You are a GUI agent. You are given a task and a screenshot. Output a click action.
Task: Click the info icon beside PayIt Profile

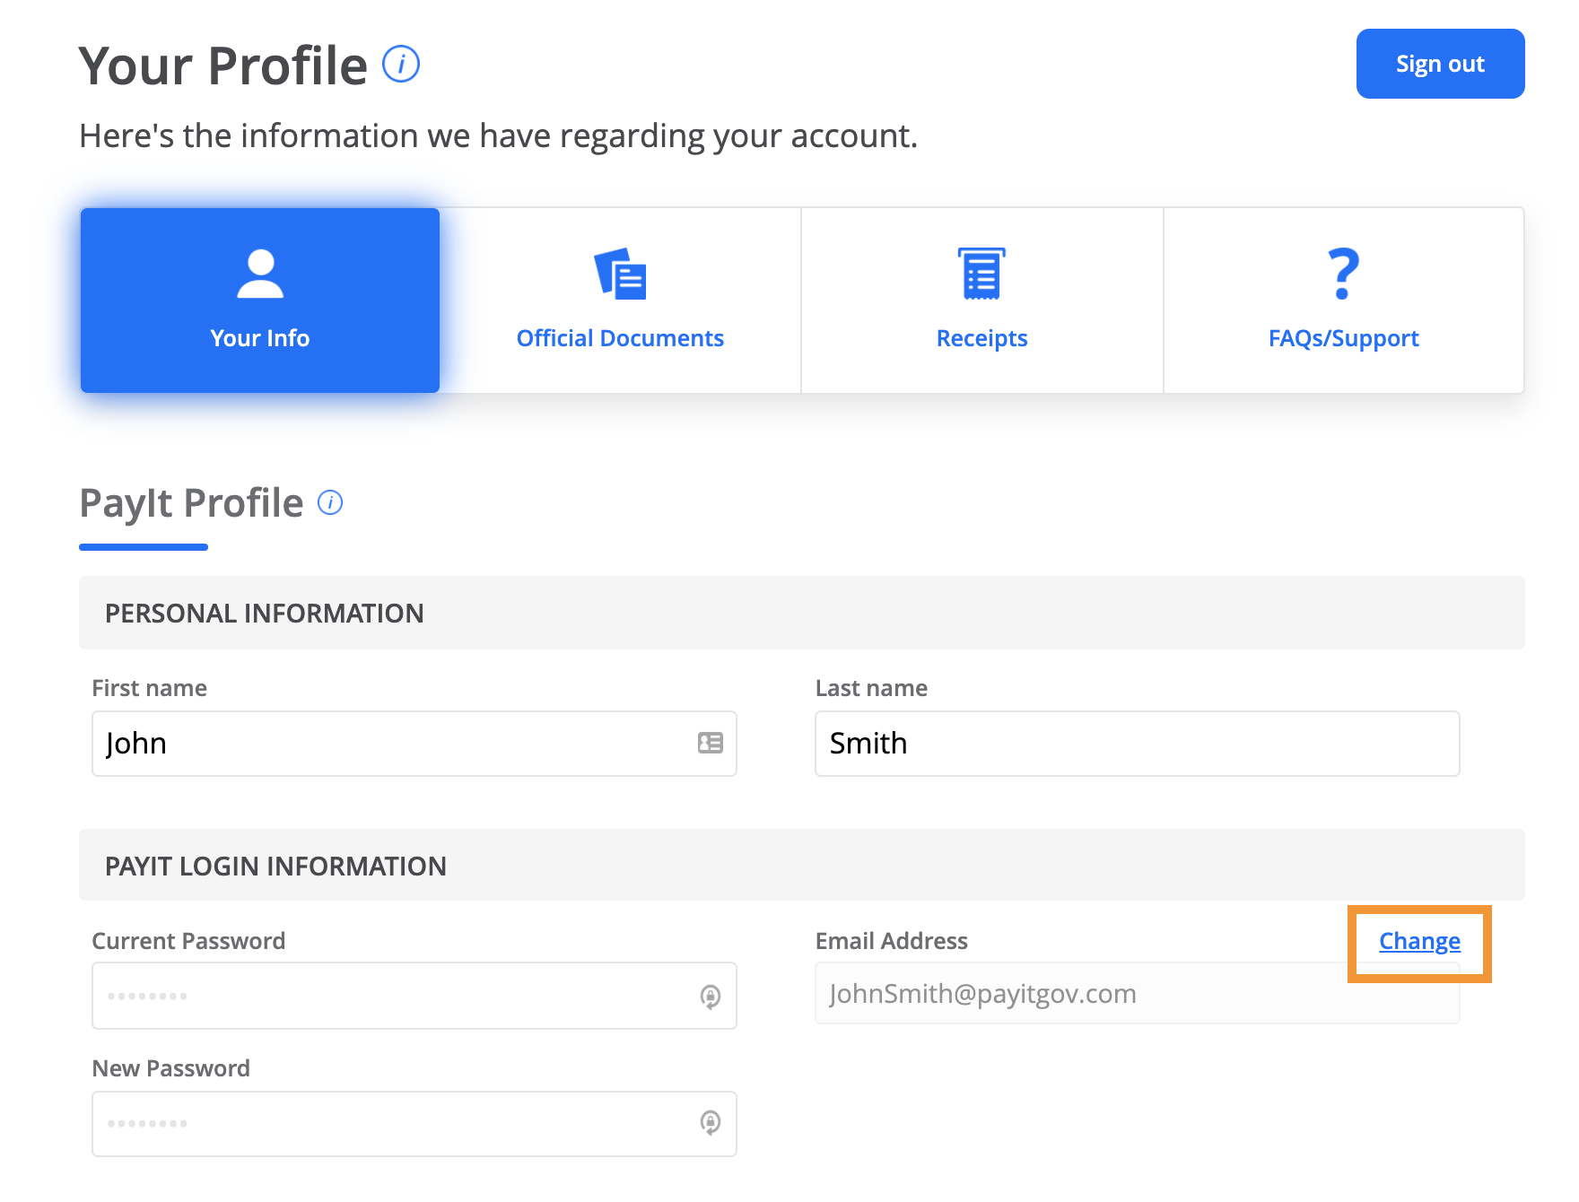pos(329,502)
